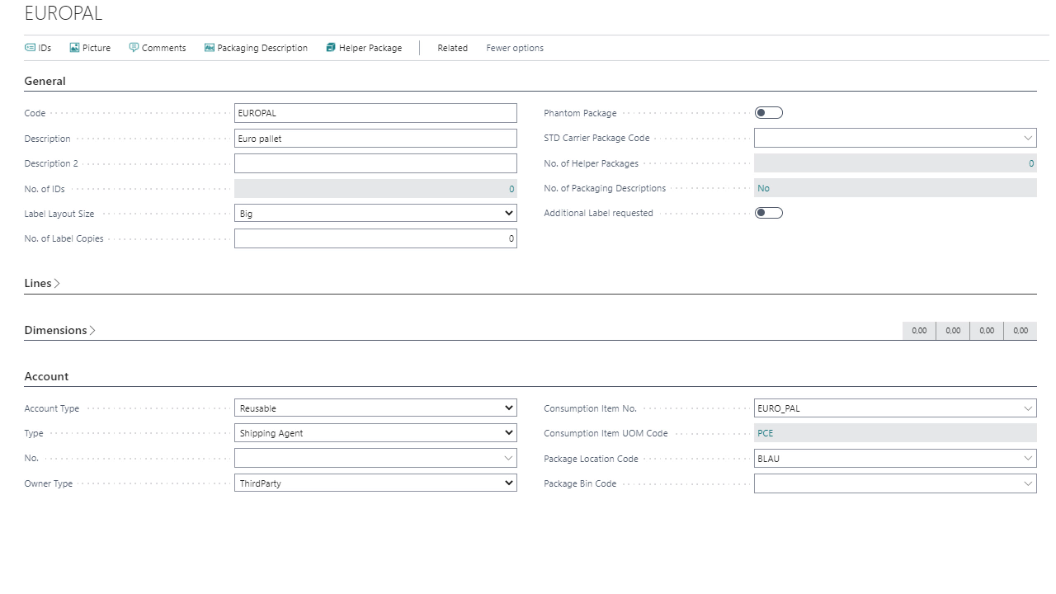Open the Package Location Code dropdown
This screenshot has height=594, width=1056.
(x=1028, y=458)
